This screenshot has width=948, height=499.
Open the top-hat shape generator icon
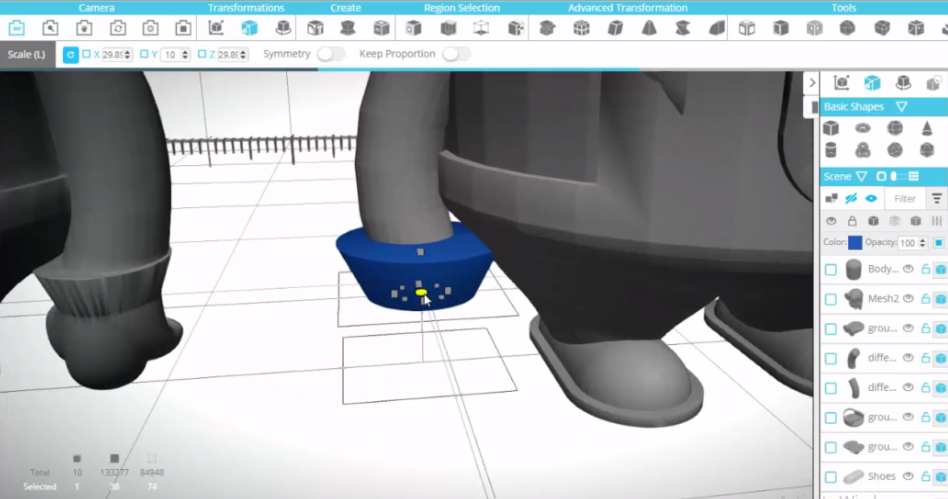pyautogui.click(x=347, y=28)
